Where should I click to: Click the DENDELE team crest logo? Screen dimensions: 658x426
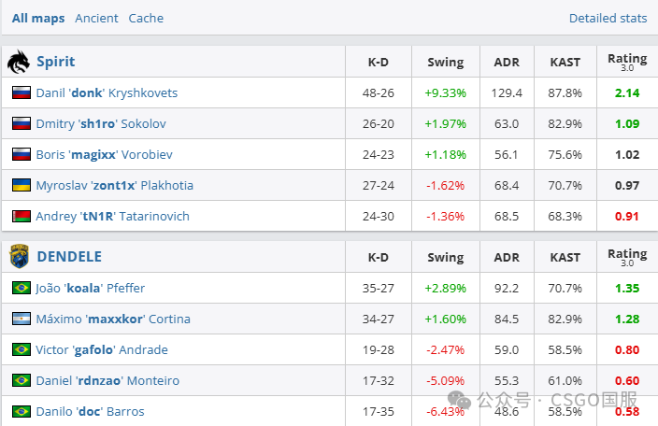pyautogui.click(x=19, y=256)
